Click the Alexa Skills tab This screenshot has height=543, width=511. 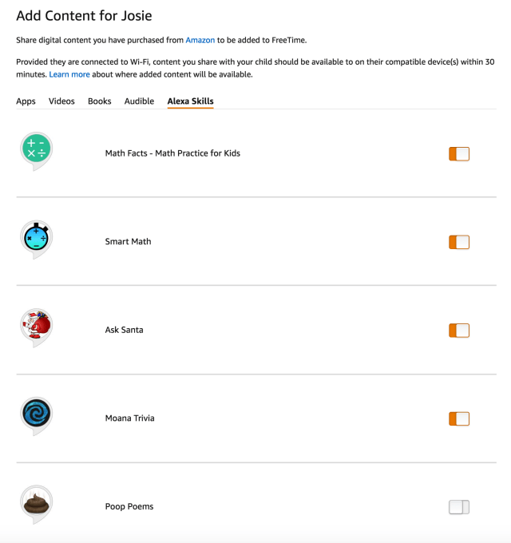(x=190, y=101)
